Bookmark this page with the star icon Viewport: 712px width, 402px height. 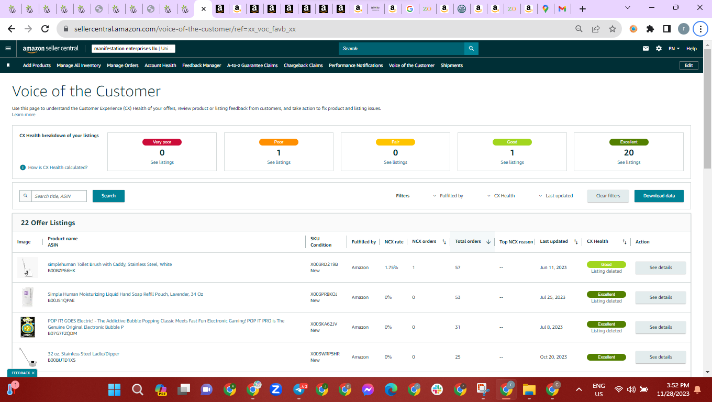click(612, 29)
